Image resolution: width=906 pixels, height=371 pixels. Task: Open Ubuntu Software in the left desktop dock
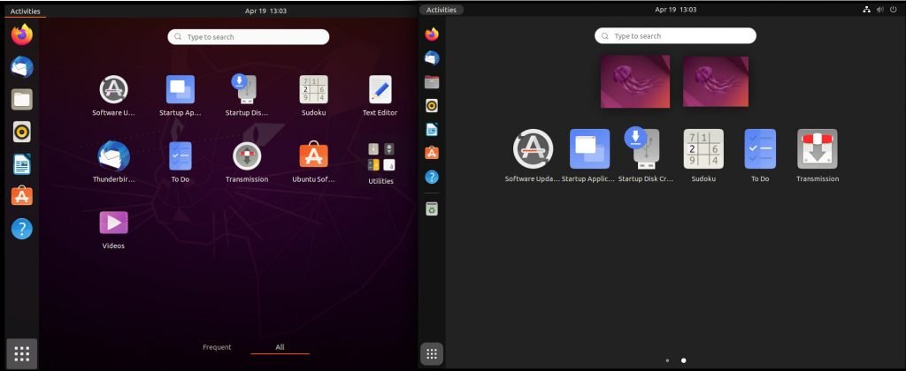pyautogui.click(x=22, y=197)
